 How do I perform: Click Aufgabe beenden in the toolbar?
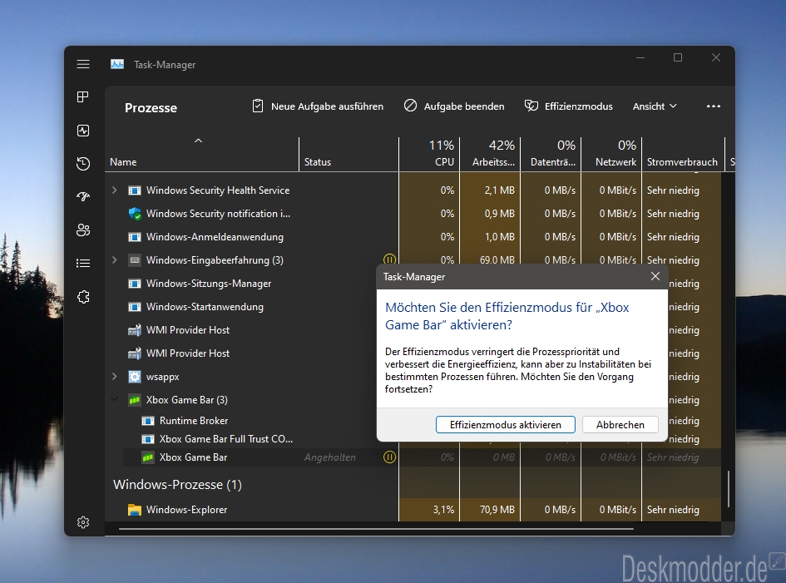pyautogui.click(x=454, y=106)
